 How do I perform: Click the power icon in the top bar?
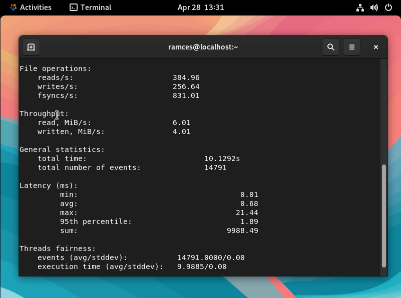tap(387, 7)
